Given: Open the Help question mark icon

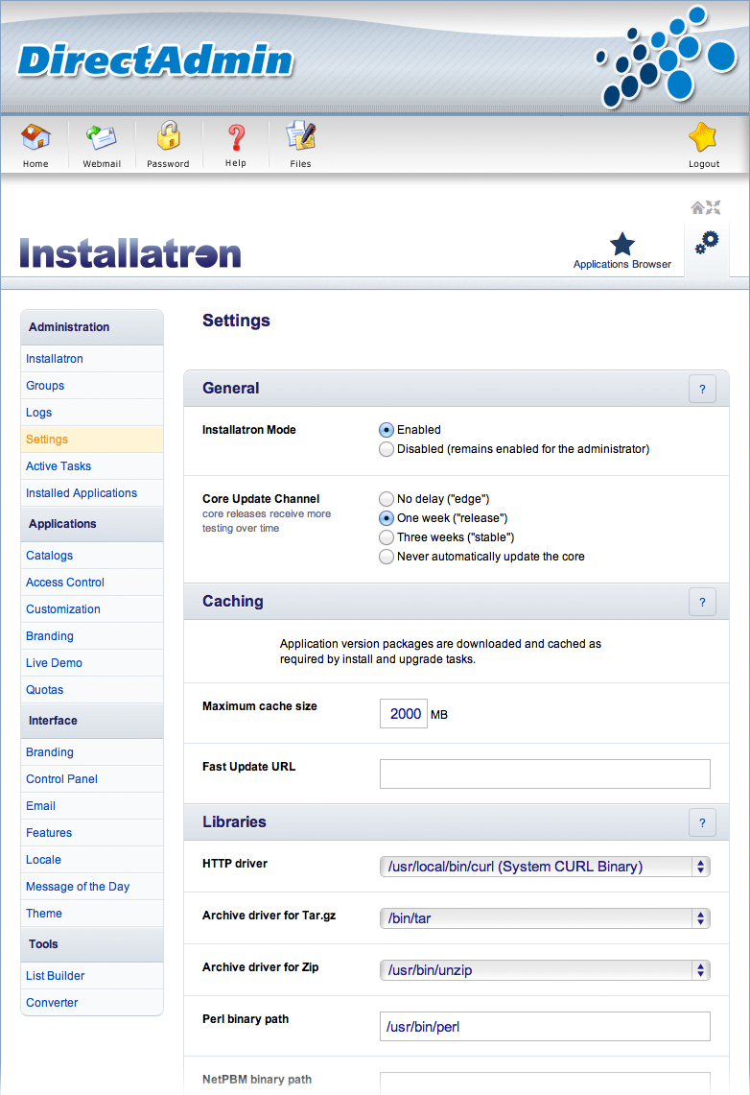Looking at the screenshot, I should pos(237,138).
